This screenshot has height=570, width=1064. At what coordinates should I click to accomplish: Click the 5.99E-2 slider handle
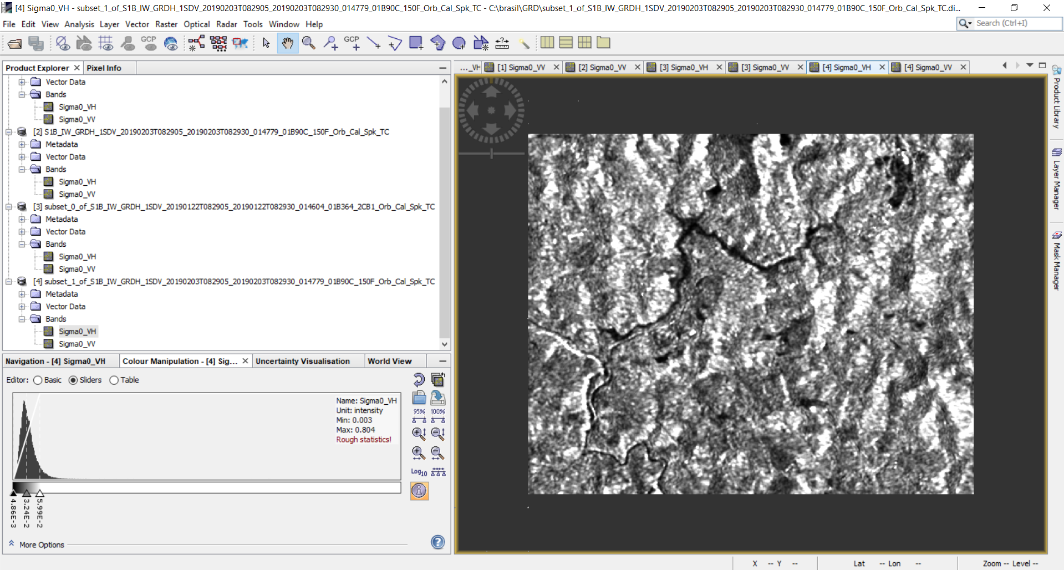pyautogui.click(x=40, y=493)
